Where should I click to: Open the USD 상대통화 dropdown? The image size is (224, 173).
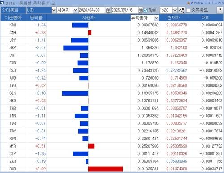pyautogui.click(x=54, y=10)
